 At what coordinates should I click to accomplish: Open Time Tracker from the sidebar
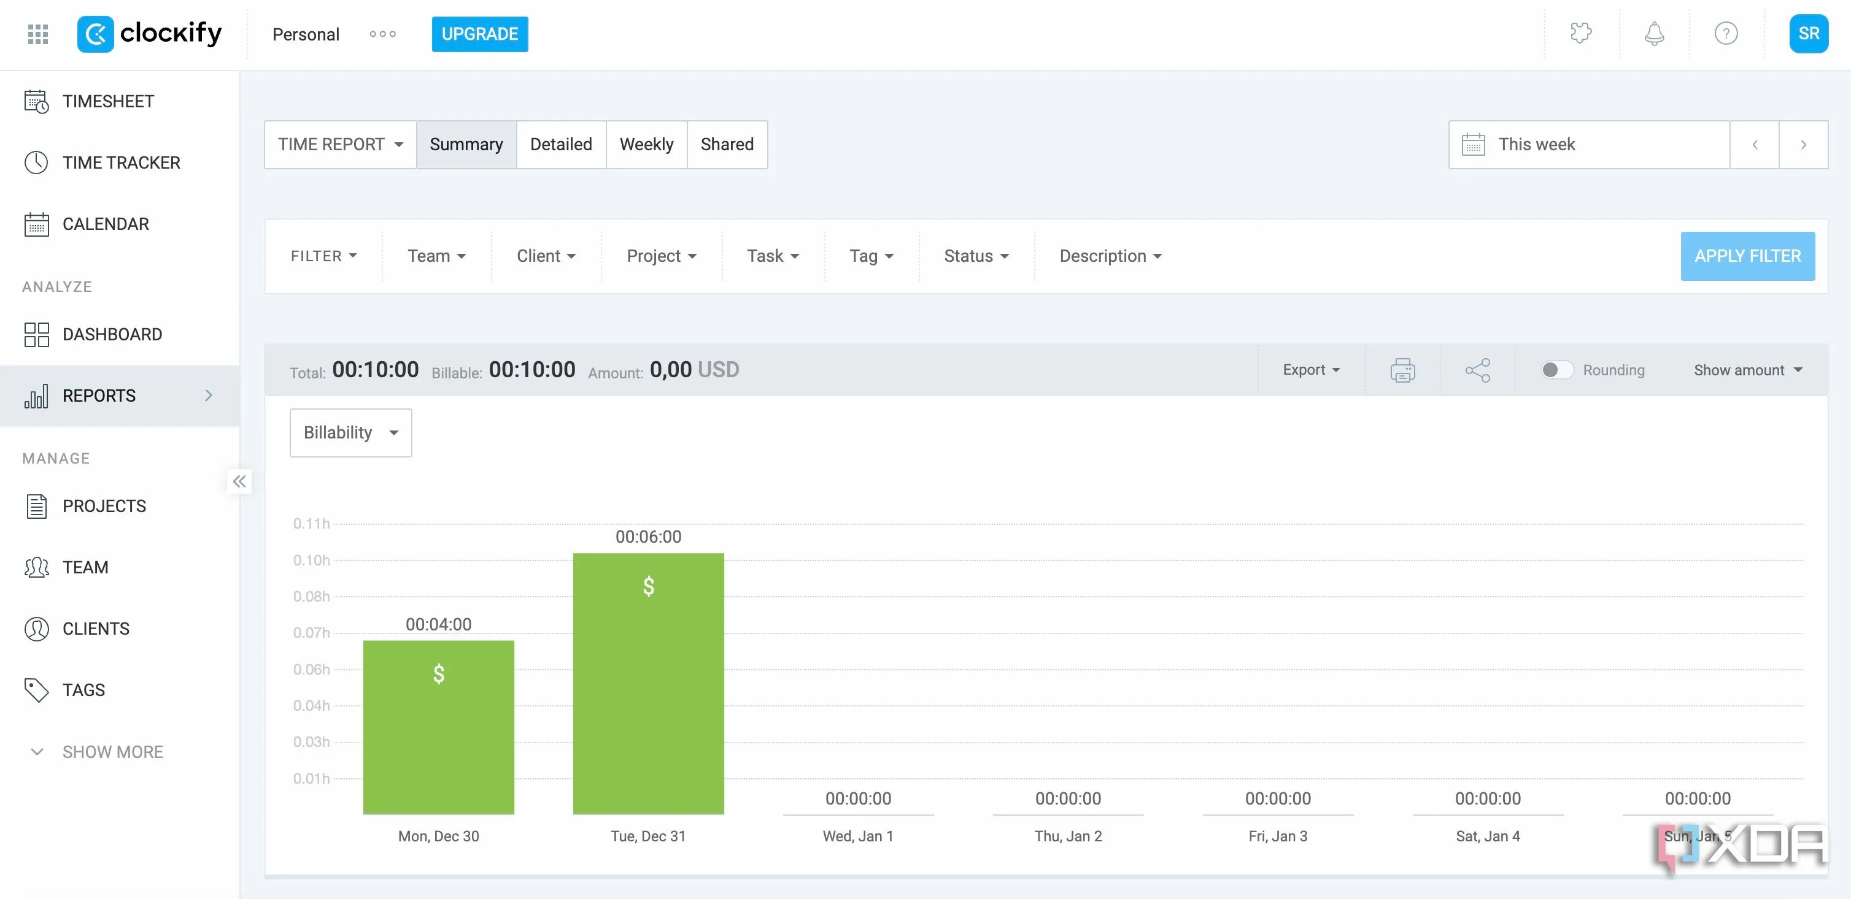119,163
